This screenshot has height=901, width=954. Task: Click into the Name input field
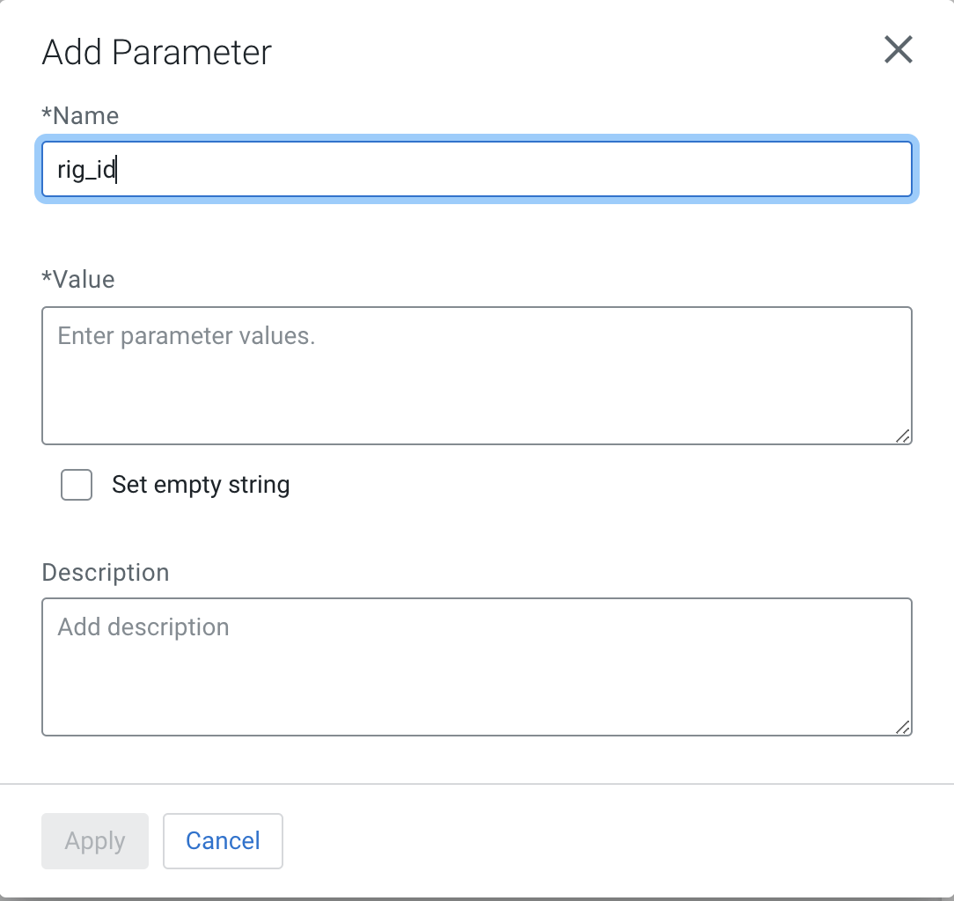point(476,169)
